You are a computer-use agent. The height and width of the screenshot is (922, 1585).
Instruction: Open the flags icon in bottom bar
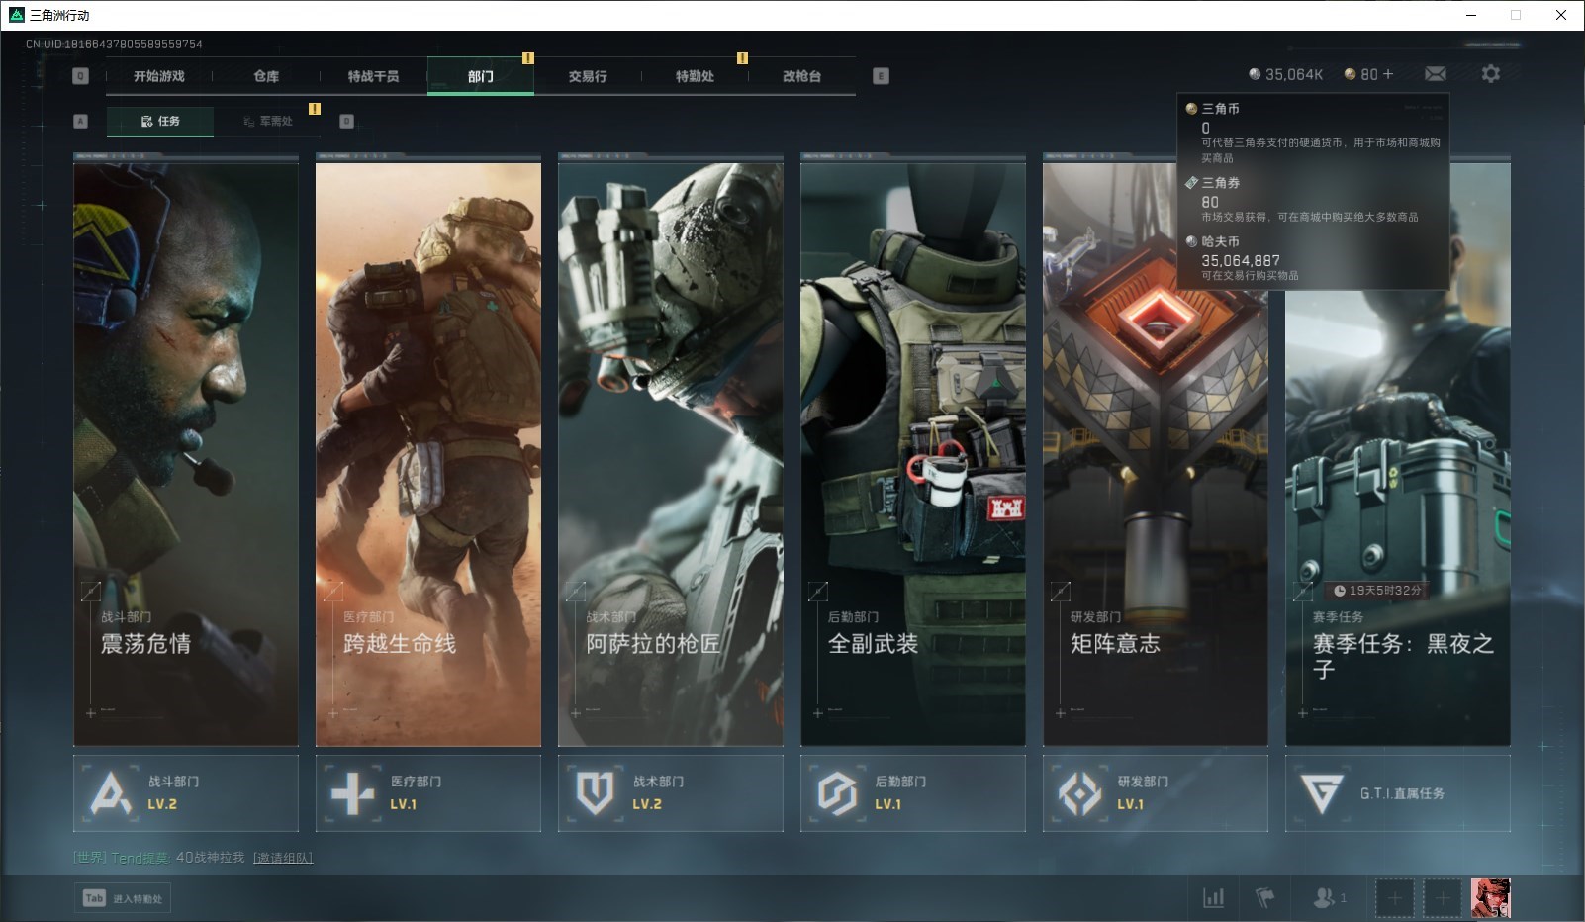click(1264, 898)
